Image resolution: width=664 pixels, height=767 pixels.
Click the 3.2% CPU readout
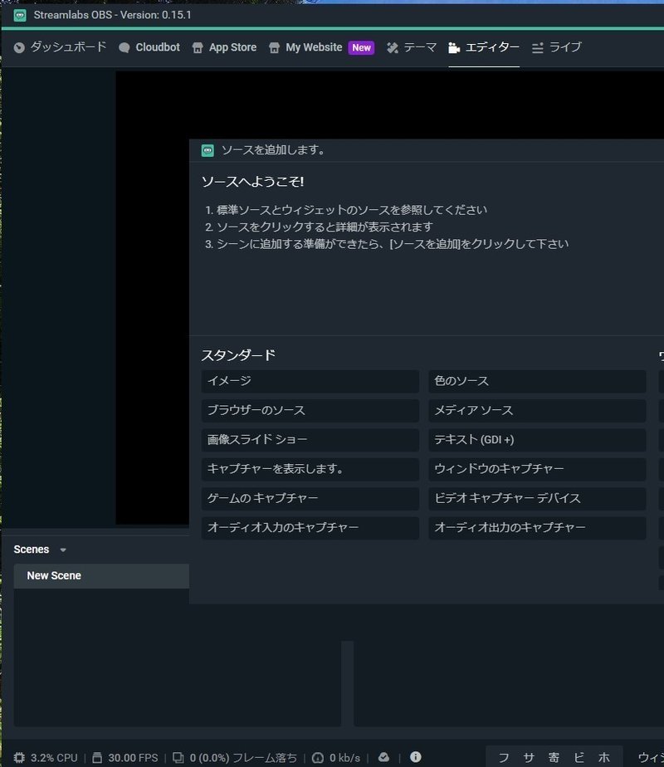click(54, 758)
